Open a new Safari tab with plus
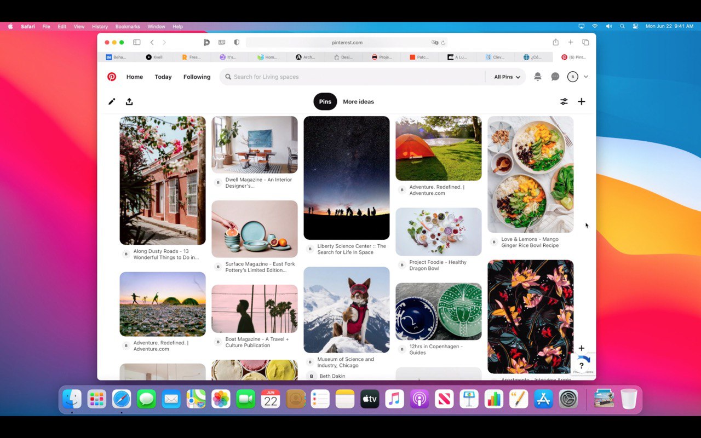The image size is (701, 438). 571,42
